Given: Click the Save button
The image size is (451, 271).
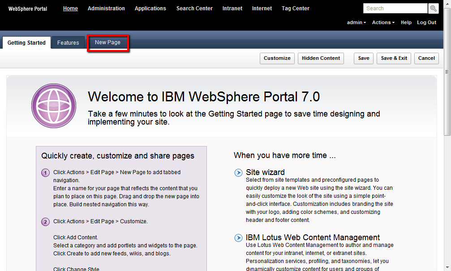Looking at the screenshot, I should [364, 58].
